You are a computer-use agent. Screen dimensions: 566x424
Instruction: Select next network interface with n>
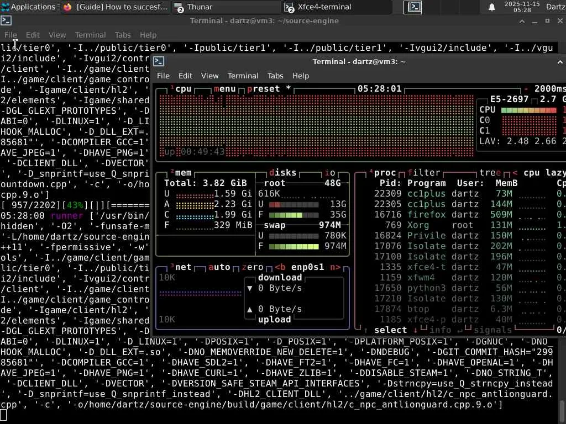(x=336, y=267)
